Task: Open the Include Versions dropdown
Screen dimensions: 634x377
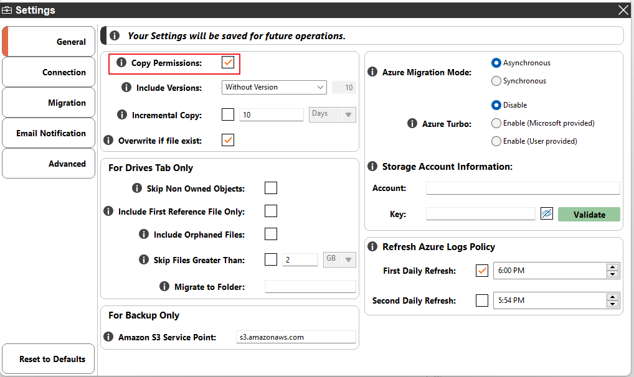Action: click(320, 87)
